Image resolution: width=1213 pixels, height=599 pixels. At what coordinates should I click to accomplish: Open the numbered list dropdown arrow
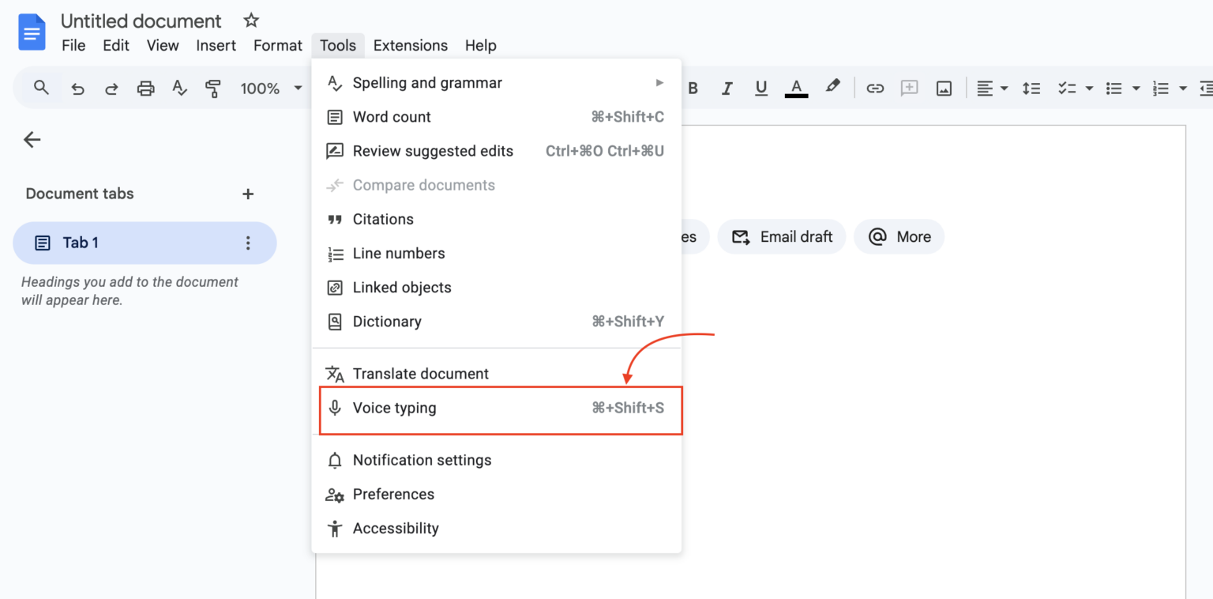1181,88
